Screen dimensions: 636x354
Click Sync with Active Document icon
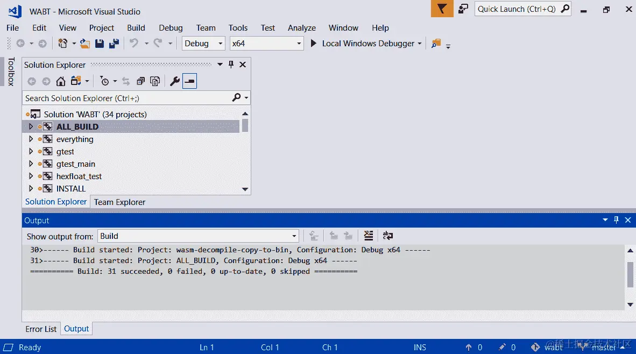[x=126, y=81]
